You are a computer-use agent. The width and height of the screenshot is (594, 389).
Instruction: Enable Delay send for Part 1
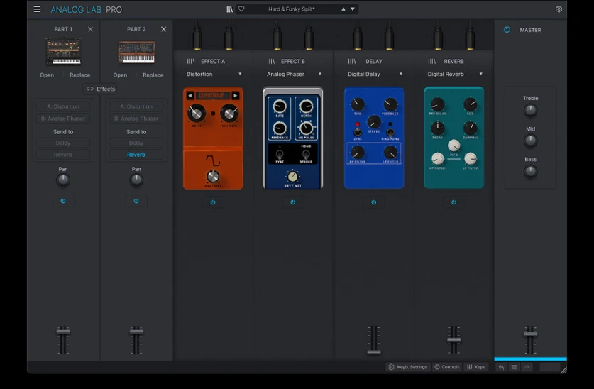point(63,143)
